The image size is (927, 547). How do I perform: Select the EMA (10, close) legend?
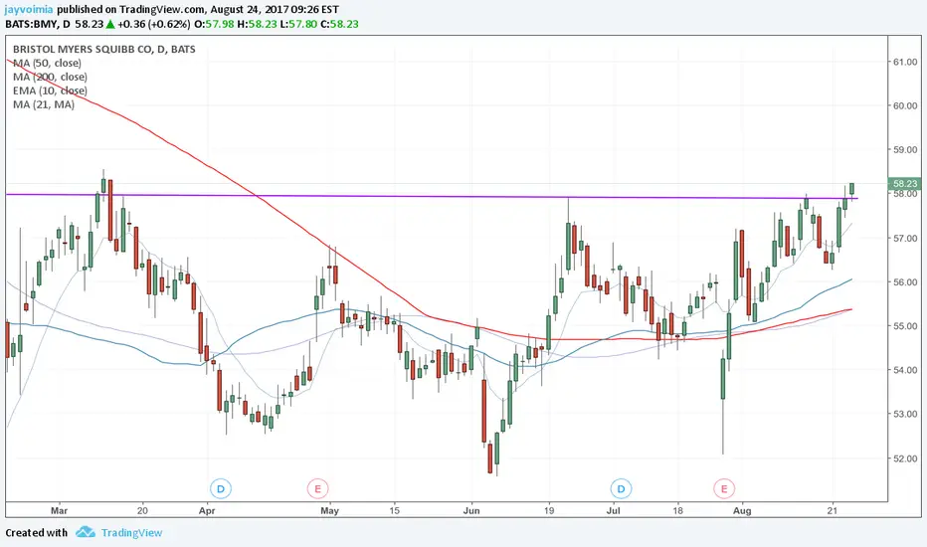[50, 91]
